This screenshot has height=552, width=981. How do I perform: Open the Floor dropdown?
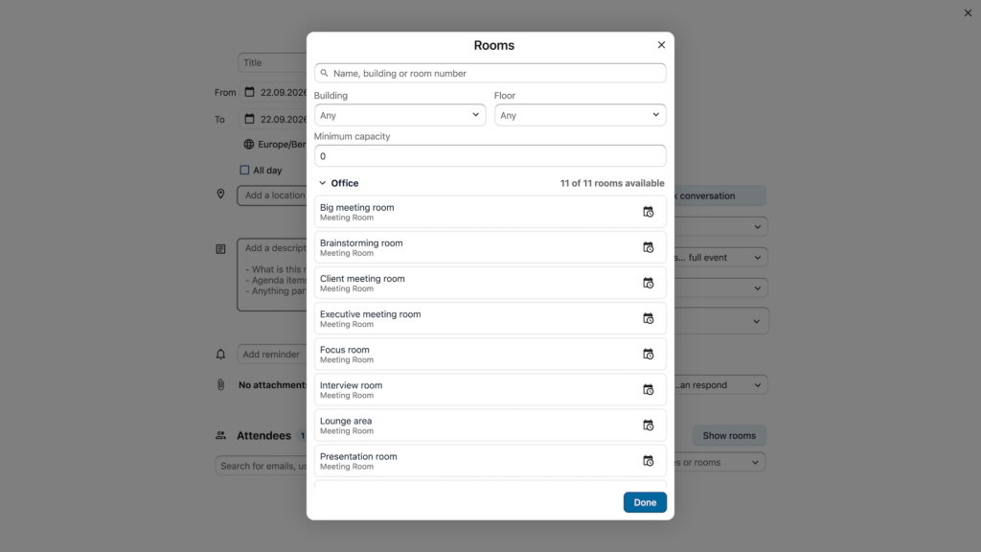pyautogui.click(x=580, y=115)
